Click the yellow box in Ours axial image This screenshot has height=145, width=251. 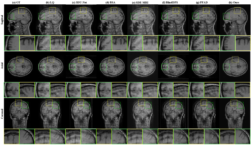click(x=235, y=59)
